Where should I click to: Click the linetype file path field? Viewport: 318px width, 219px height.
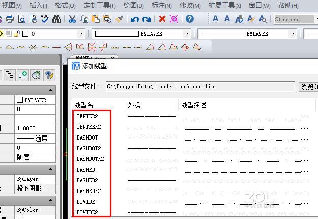tap(200, 87)
